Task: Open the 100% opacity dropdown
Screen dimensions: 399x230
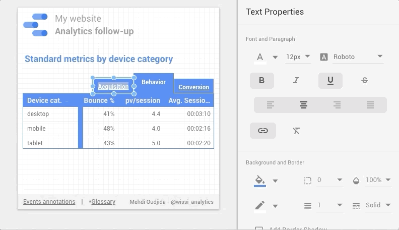Action: coord(378,181)
